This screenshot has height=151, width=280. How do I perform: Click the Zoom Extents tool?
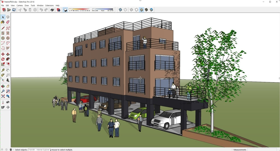(3, 96)
